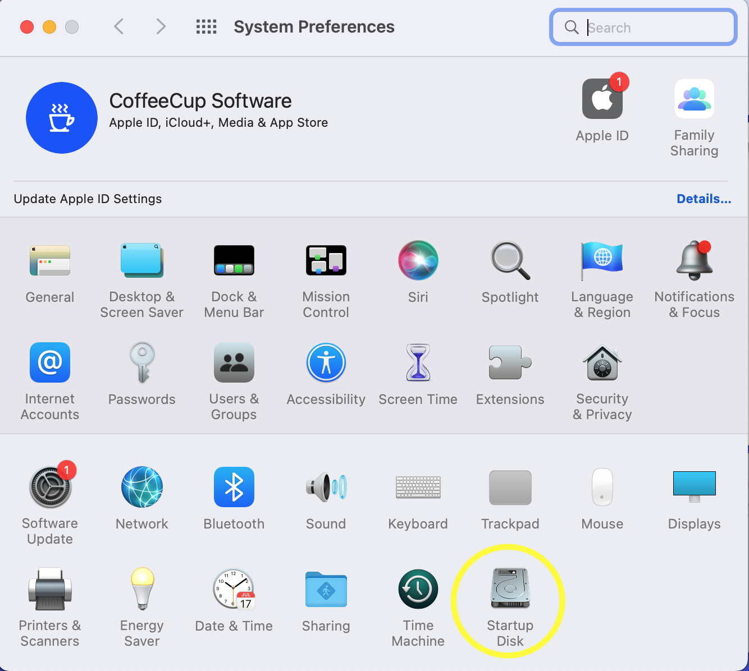Click the yellow minimize window button
Viewport: 749px width, 671px height.
49,27
